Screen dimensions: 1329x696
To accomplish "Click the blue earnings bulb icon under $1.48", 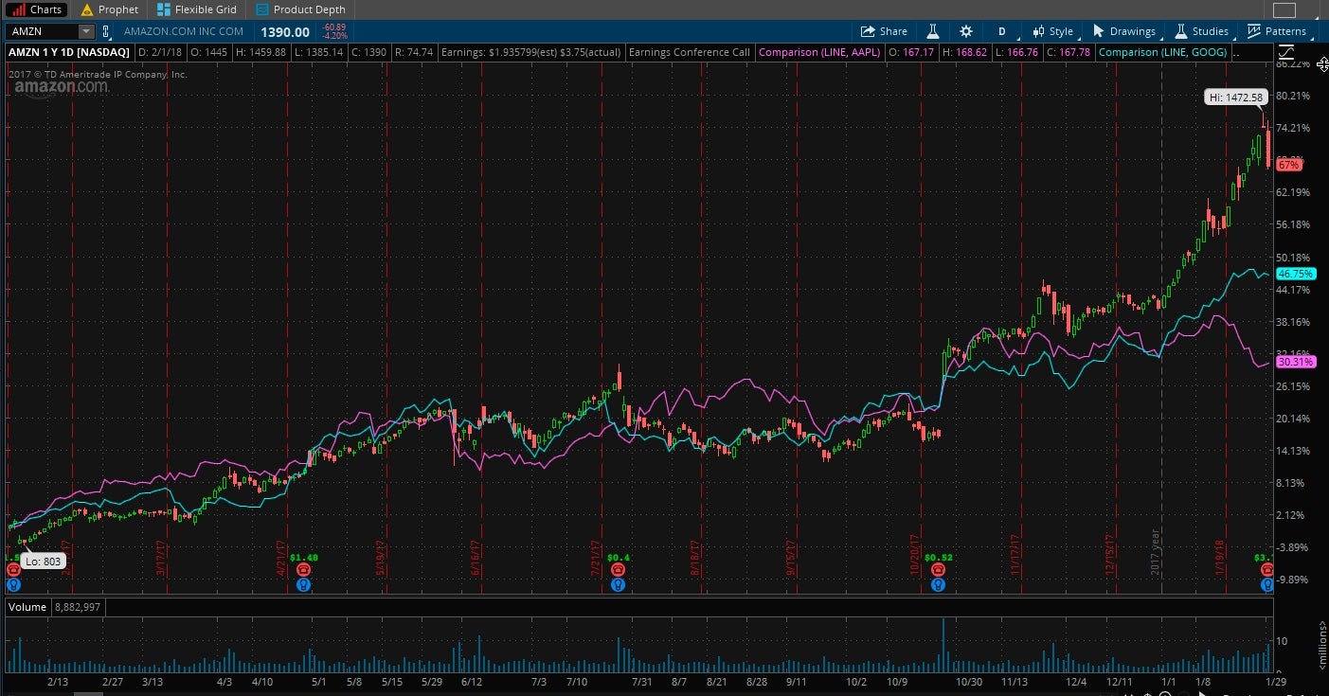I will 303,585.
